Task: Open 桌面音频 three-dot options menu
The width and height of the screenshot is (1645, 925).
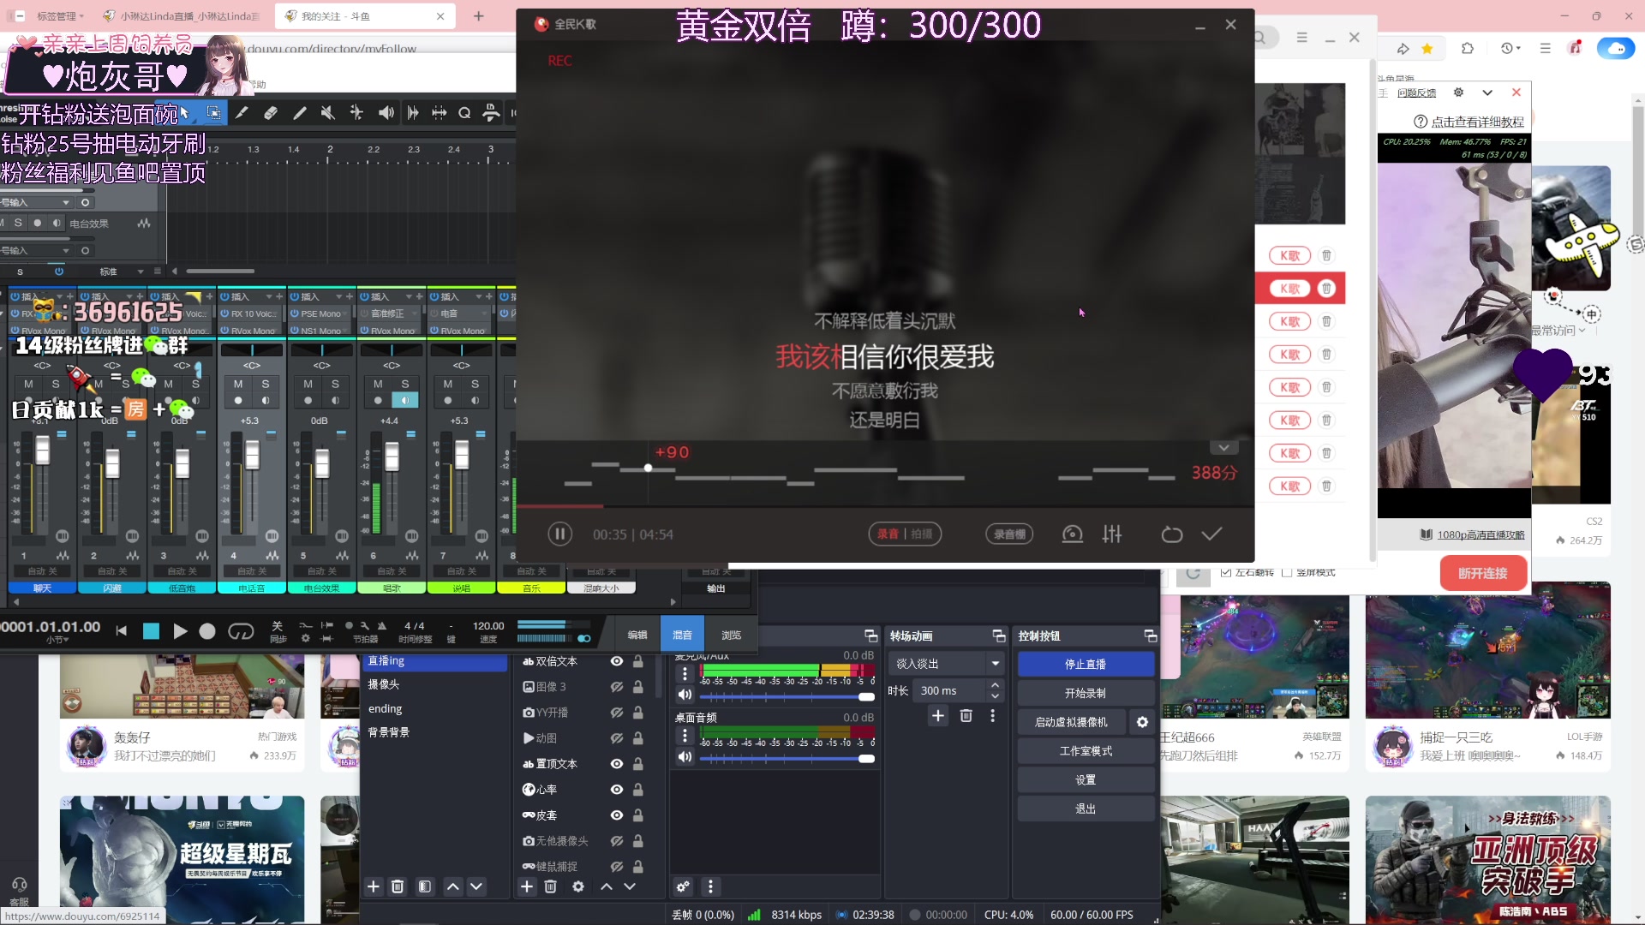Action: tap(685, 736)
